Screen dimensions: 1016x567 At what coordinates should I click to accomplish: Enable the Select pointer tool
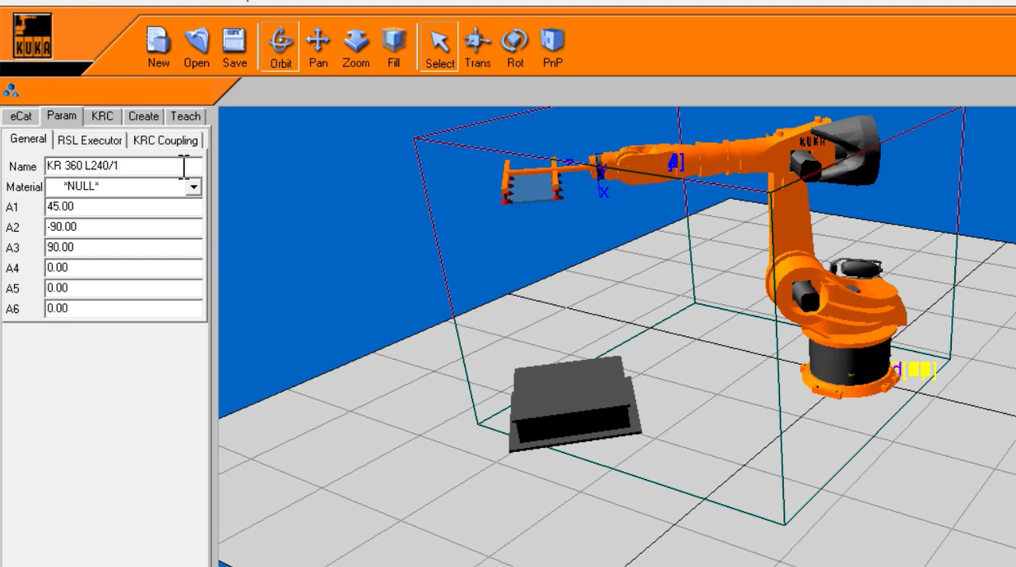coord(439,47)
